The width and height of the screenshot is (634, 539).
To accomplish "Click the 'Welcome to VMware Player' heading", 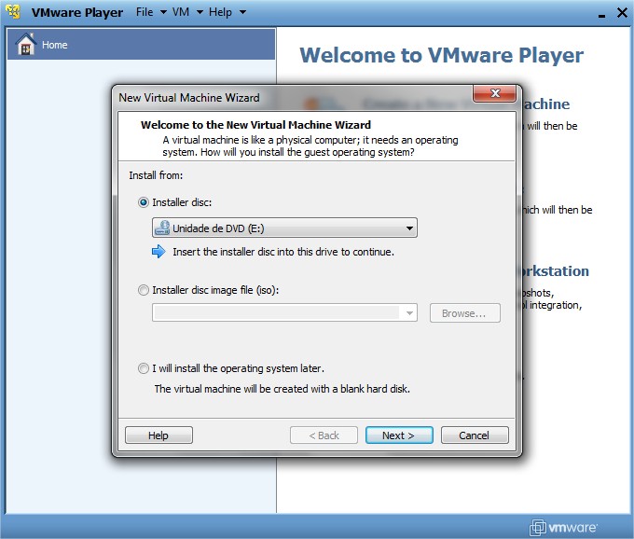I will [441, 55].
